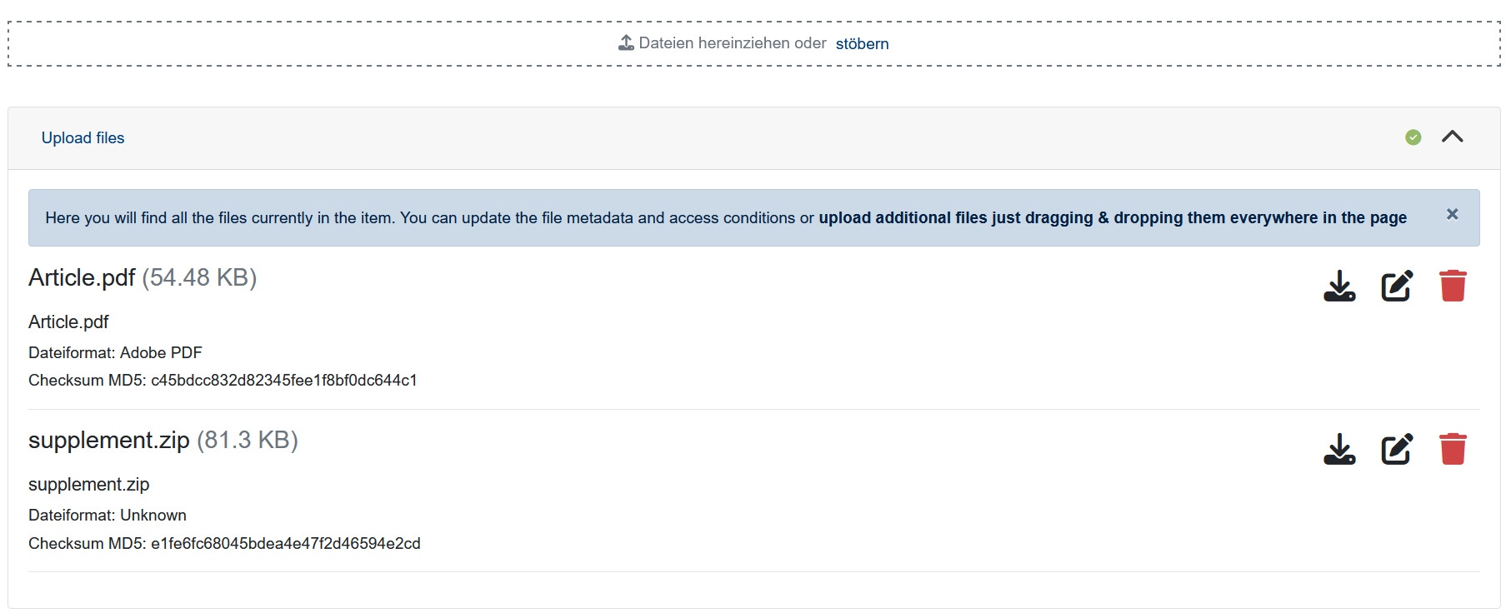Image resolution: width=1511 pixels, height=613 pixels.
Task: Click the supplement.zip file title
Action: click(108, 441)
